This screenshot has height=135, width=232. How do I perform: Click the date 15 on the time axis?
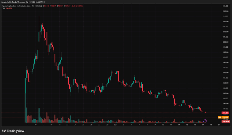pos(187,125)
